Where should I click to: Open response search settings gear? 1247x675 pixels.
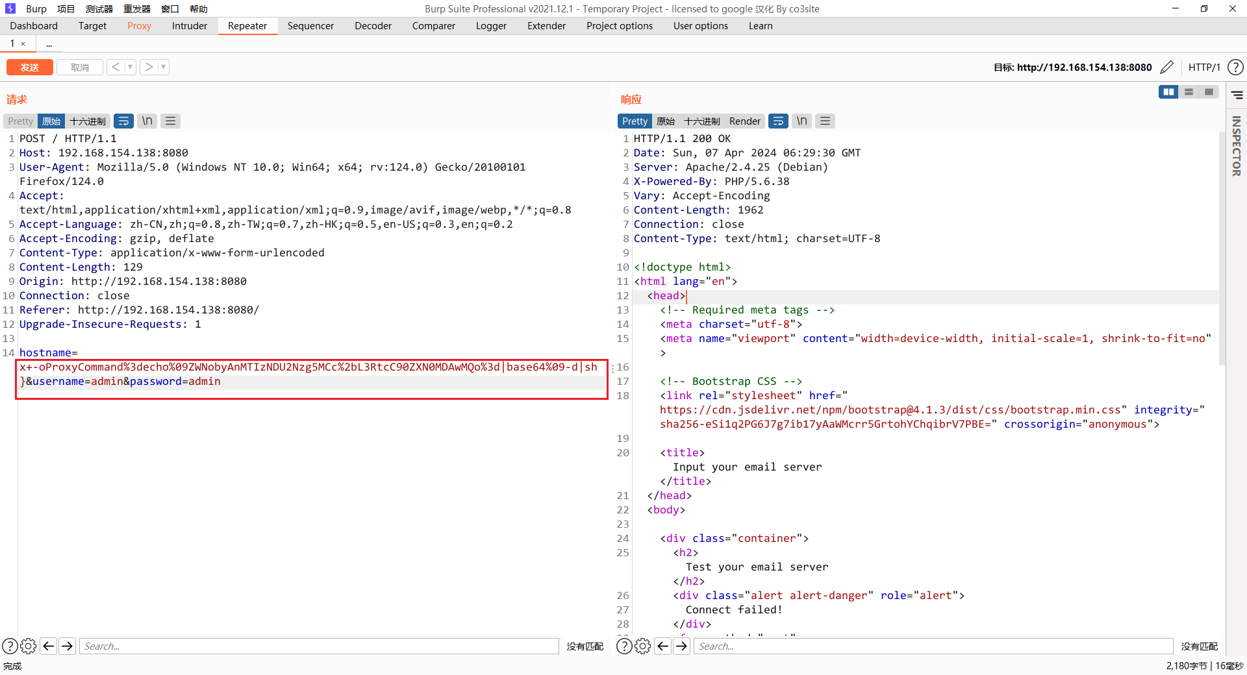(642, 646)
